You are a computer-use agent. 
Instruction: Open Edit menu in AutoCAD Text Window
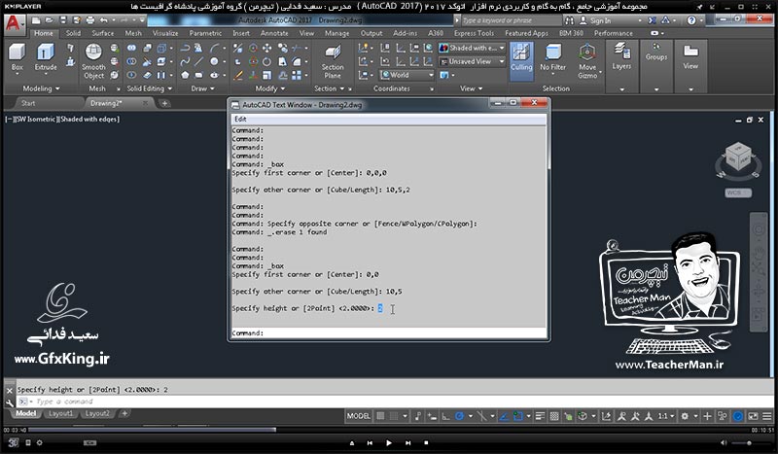(x=240, y=119)
